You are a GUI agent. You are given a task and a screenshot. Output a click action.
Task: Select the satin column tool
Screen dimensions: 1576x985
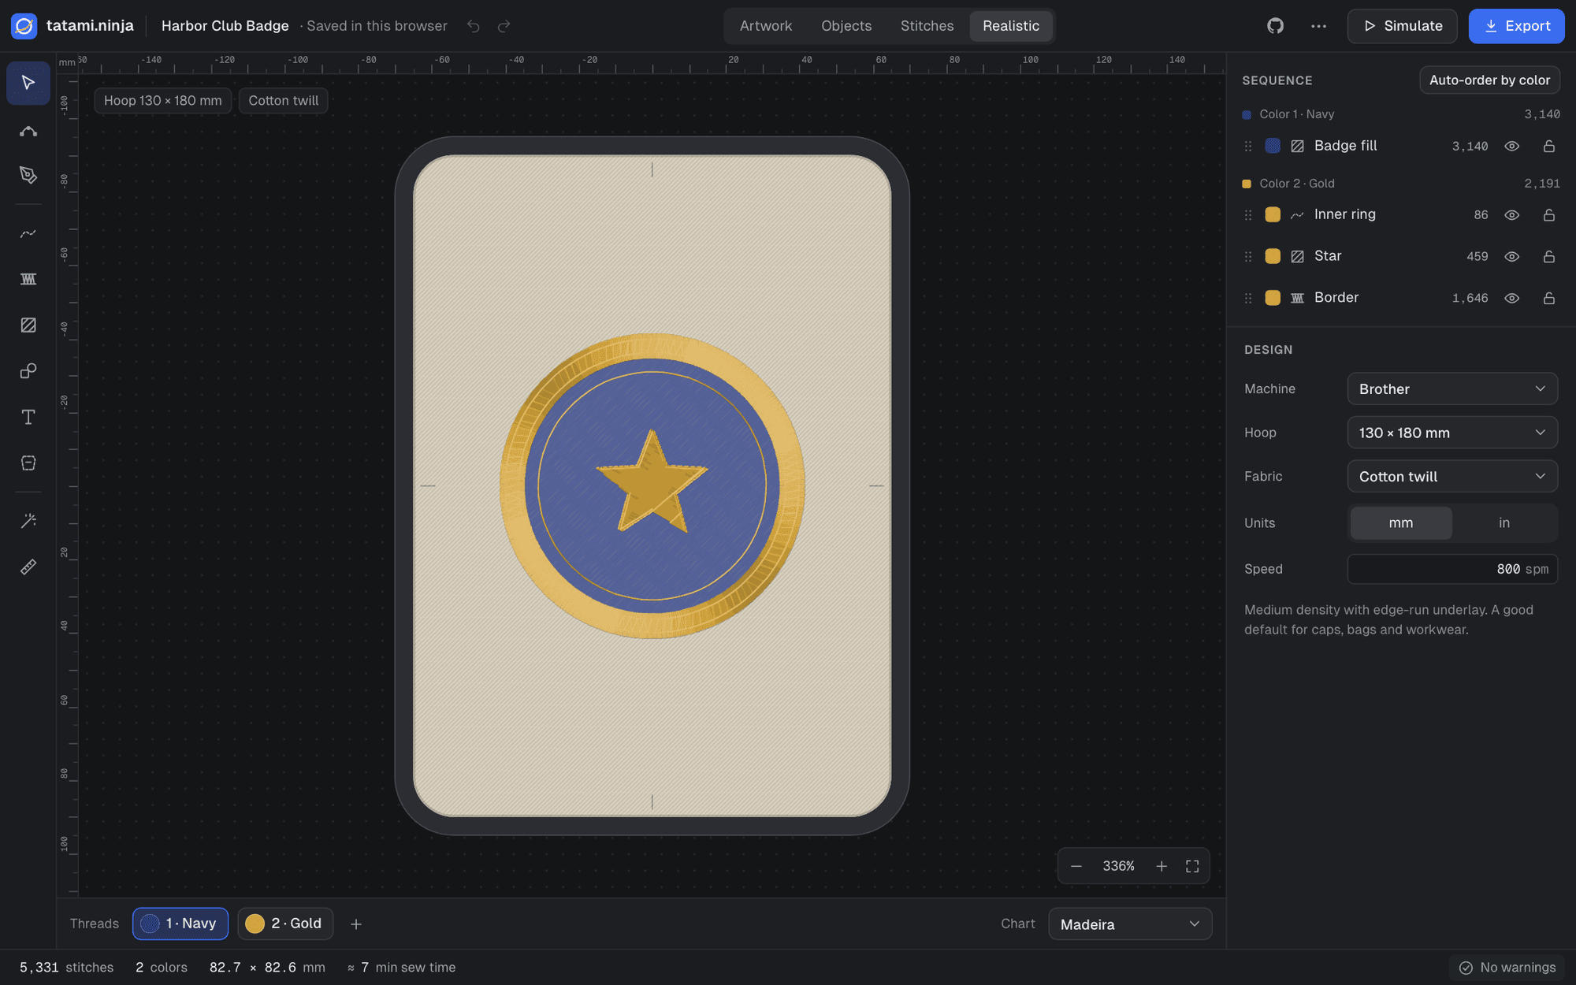[28, 279]
